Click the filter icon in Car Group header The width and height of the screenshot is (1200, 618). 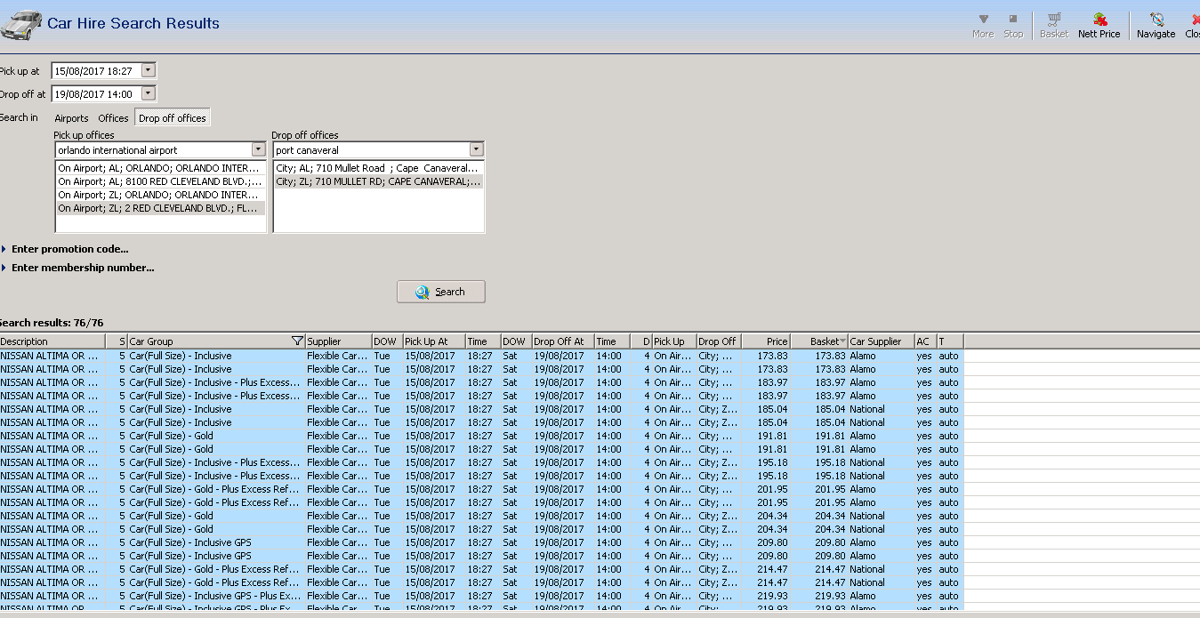pyautogui.click(x=297, y=341)
